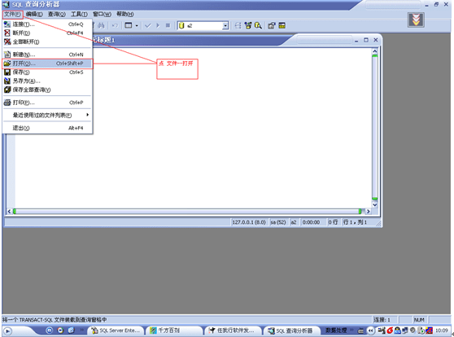The height and width of the screenshot is (337, 454).
Task: Choose Save As in the File menu
Action: tap(47, 81)
